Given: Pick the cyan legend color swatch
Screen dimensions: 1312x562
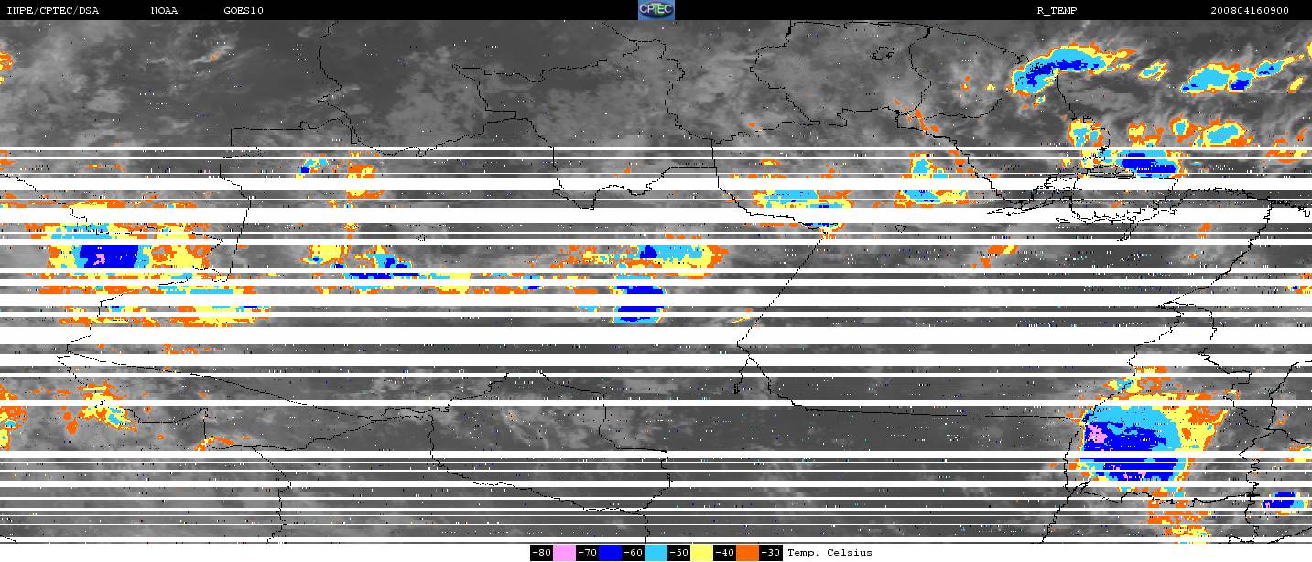Looking at the screenshot, I should pos(656,553).
